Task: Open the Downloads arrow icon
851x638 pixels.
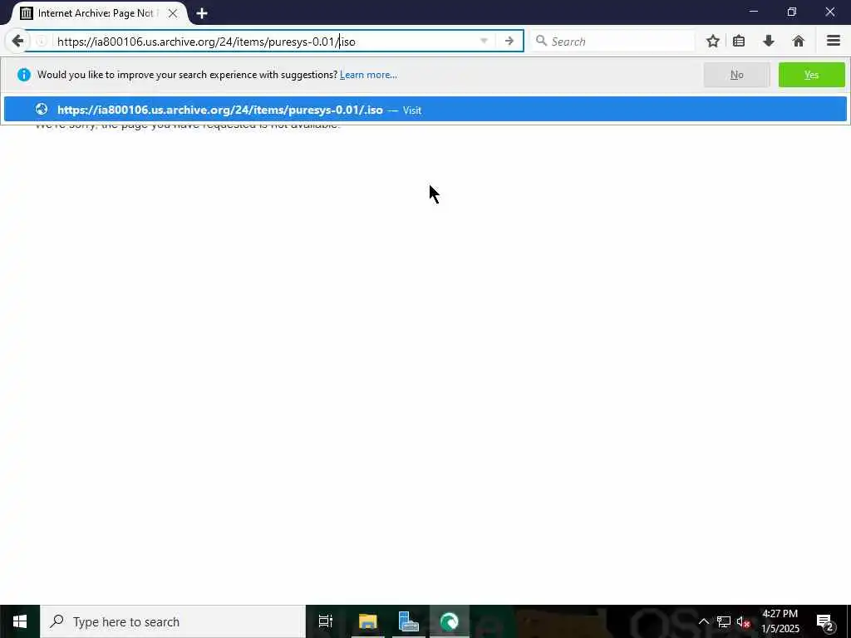Action: 769,42
